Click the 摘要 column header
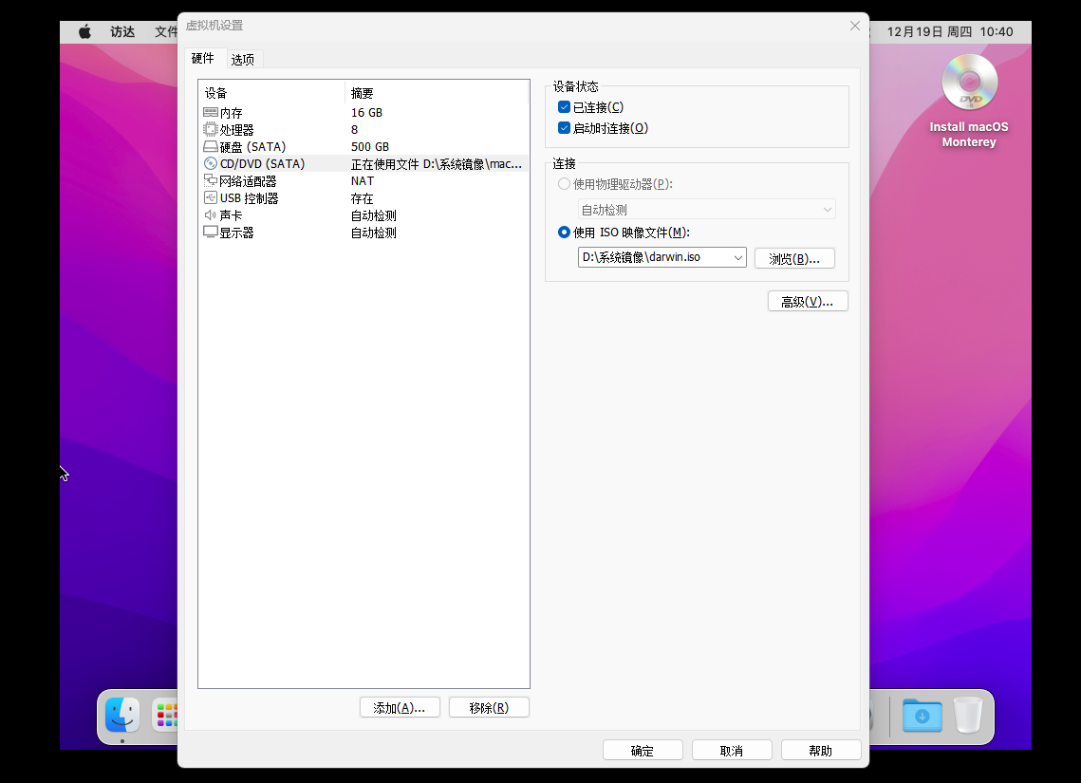The image size is (1081, 783). 363,93
